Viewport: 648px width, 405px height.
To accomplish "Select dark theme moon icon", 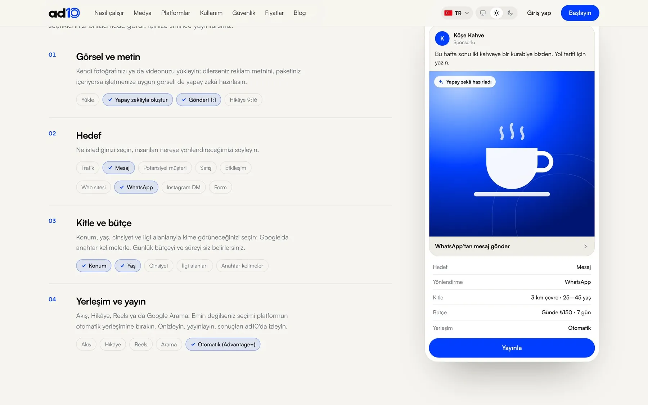I will click(510, 13).
